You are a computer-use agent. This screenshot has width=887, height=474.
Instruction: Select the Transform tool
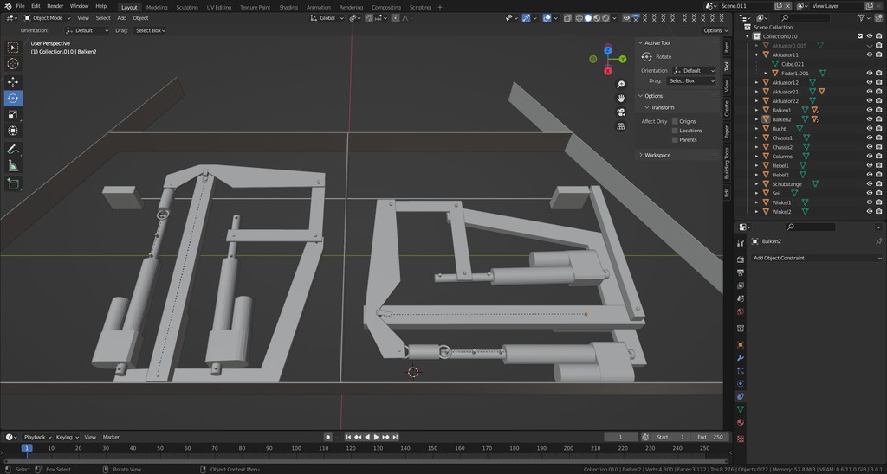pyautogui.click(x=13, y=131)
